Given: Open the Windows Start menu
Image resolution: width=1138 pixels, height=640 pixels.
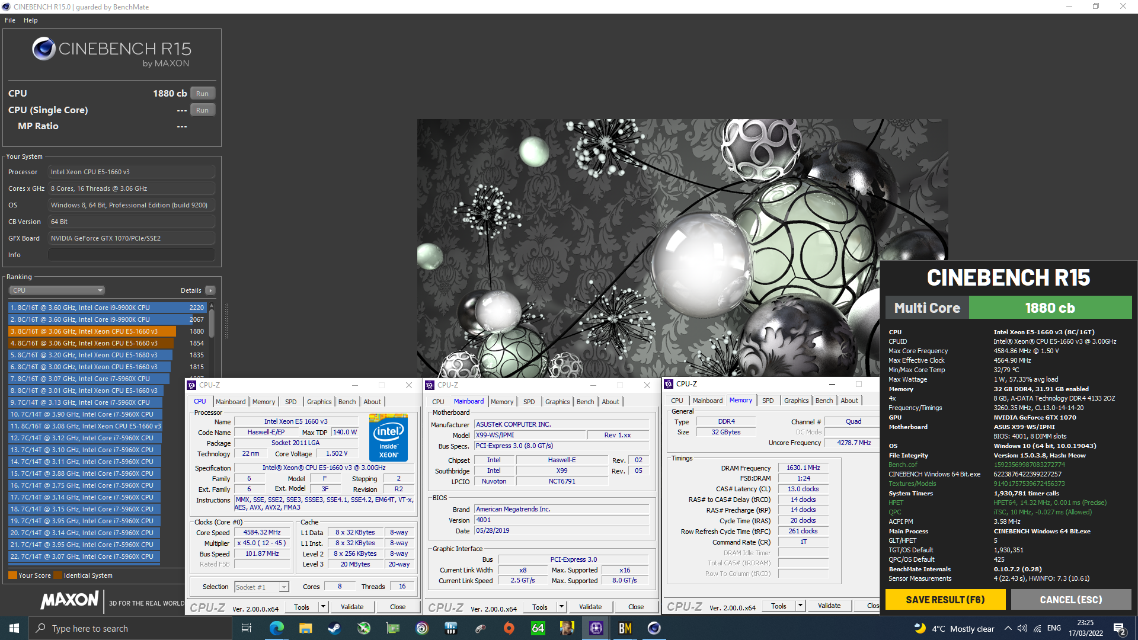Looking at the screenshot, I should pos(14,628).
